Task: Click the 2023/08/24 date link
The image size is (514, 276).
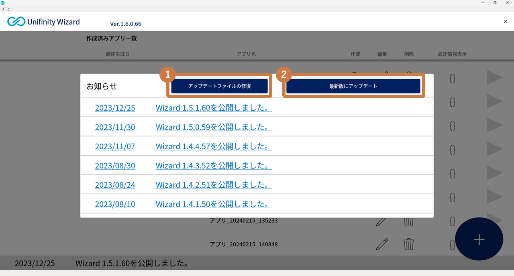Action: pos(115,185)
